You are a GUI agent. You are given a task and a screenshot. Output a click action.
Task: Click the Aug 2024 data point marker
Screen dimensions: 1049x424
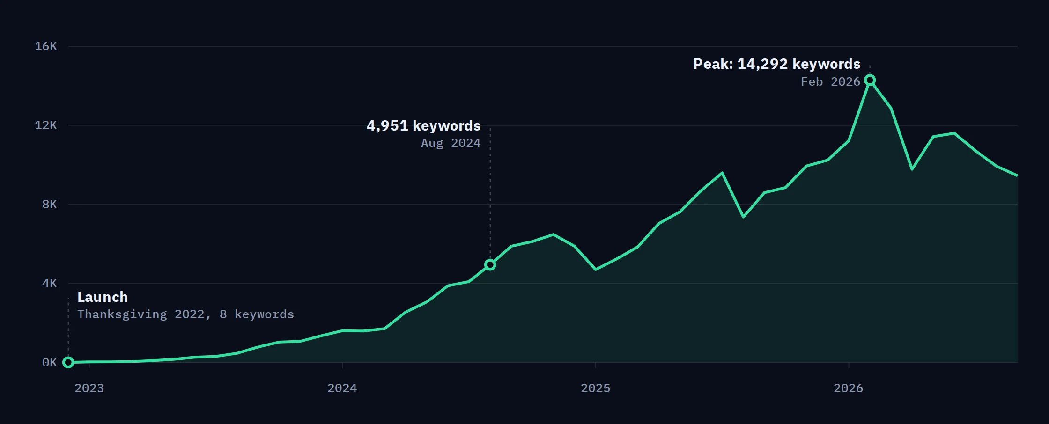[490, 265]
